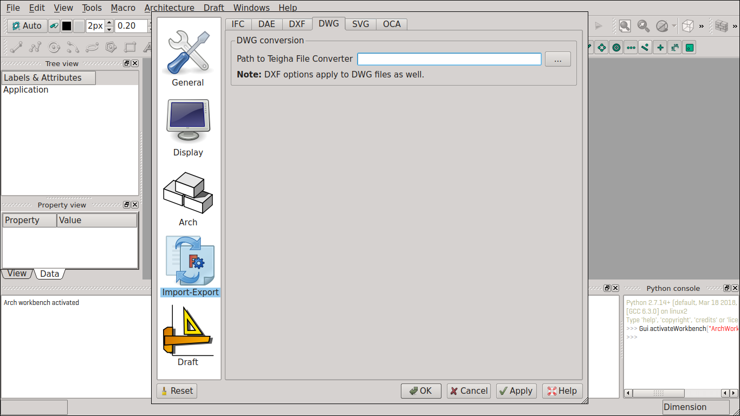Switch to the DXF tab
Viewport: 740px width, 416px height.
tap(297, 24)
